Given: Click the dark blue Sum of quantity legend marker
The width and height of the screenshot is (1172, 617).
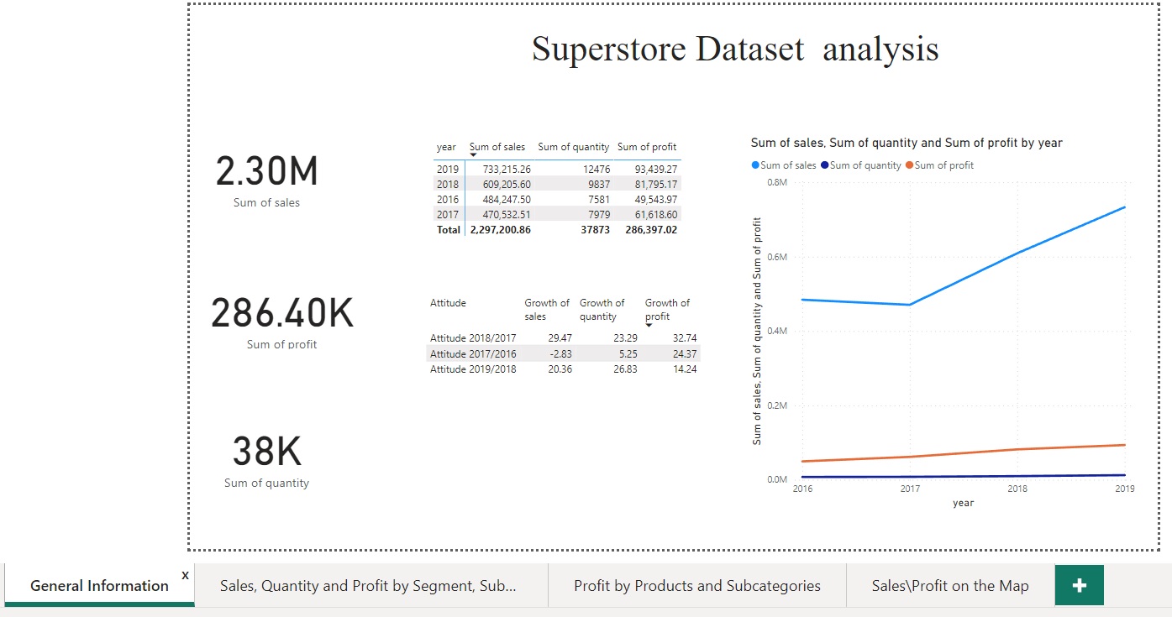Looking at the screenshot, I should coord(825,165).
